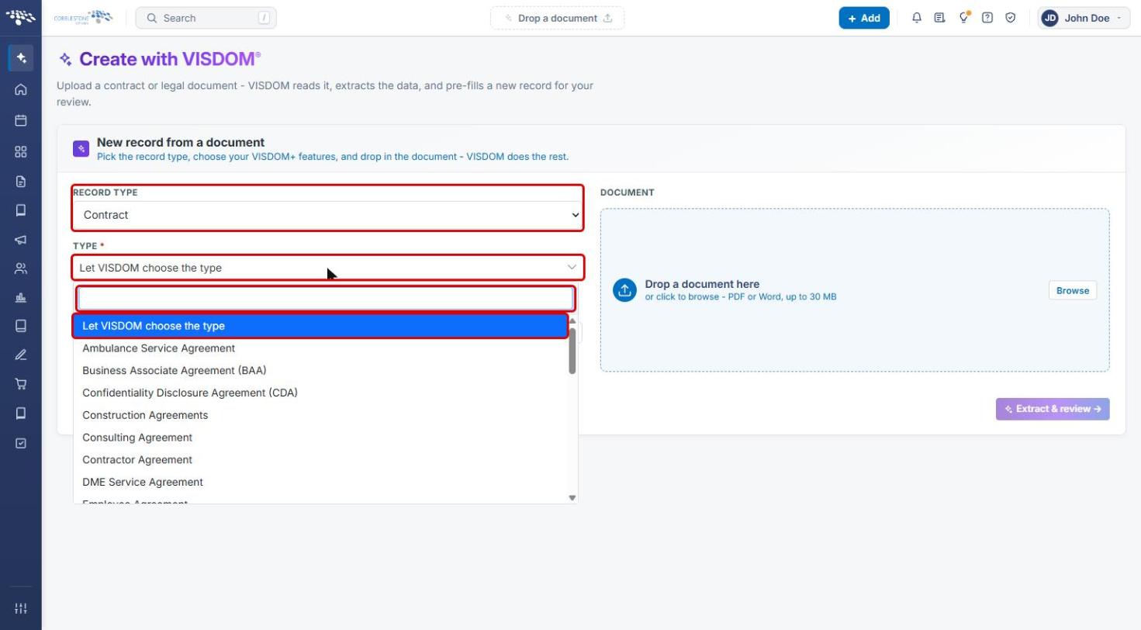Click the dropdown list scroll down arrow
The height and width of the screenshot is (630, 1141).
[572, 497]
